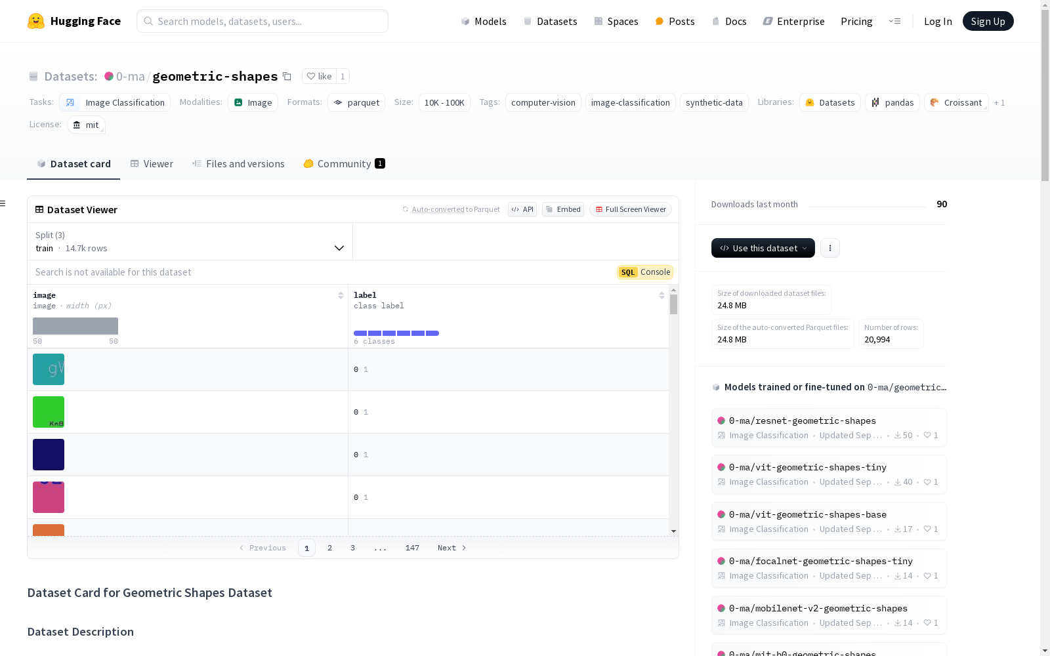The image size is (1050, 656).
Task: Open the left sidebar hamburger icon
Action: coord(3,203)
